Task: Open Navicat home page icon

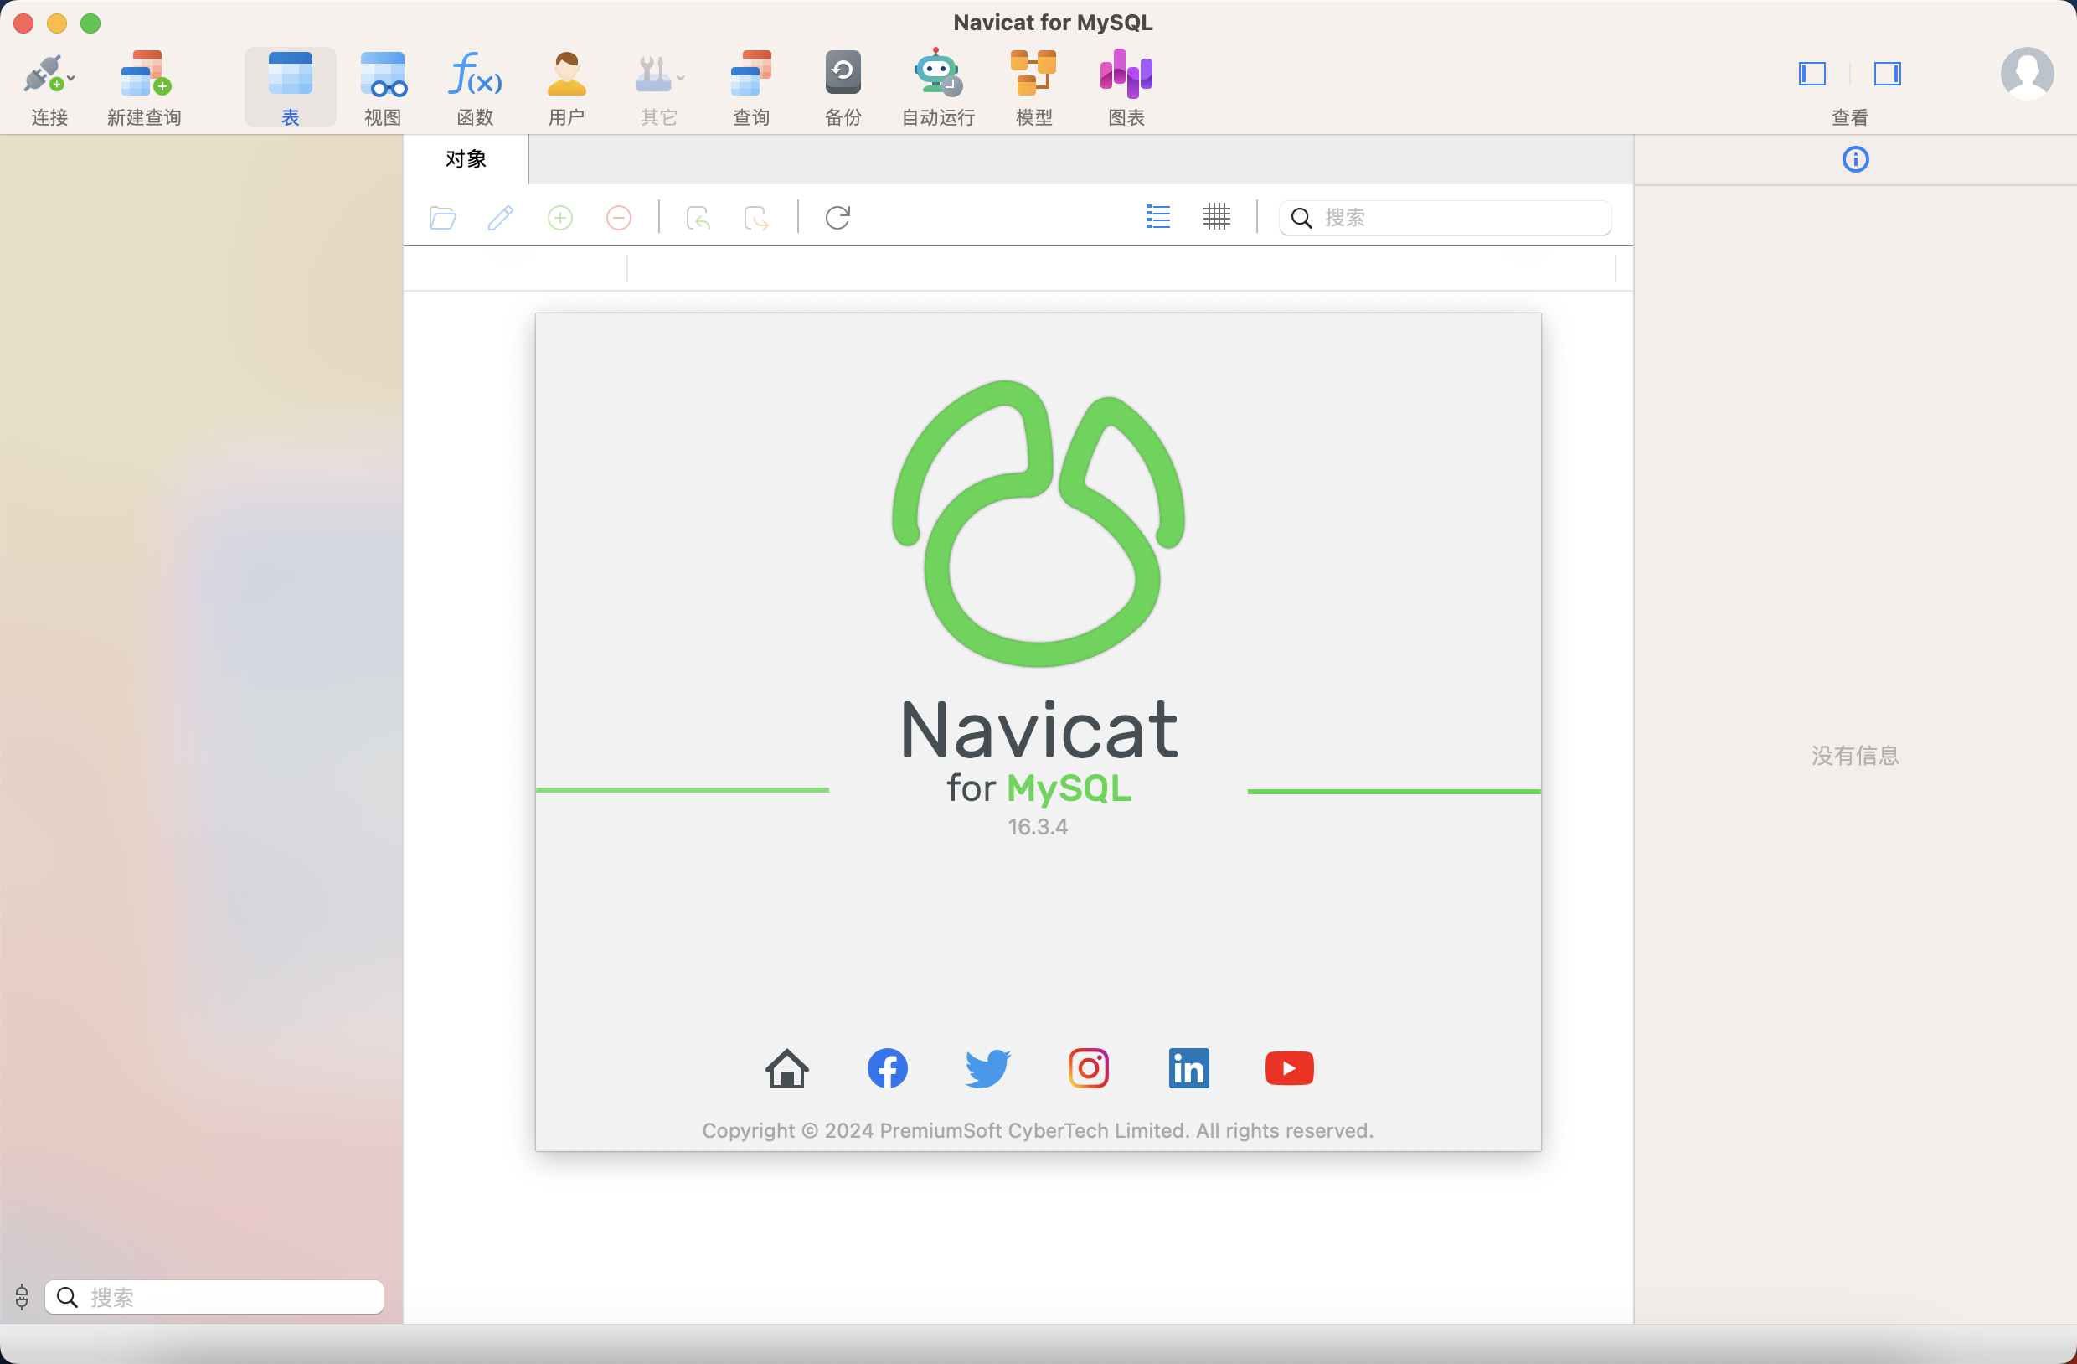Action: [787, 1068]
